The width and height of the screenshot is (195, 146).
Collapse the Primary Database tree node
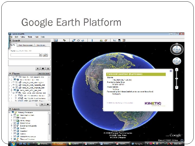pos(9,112)
